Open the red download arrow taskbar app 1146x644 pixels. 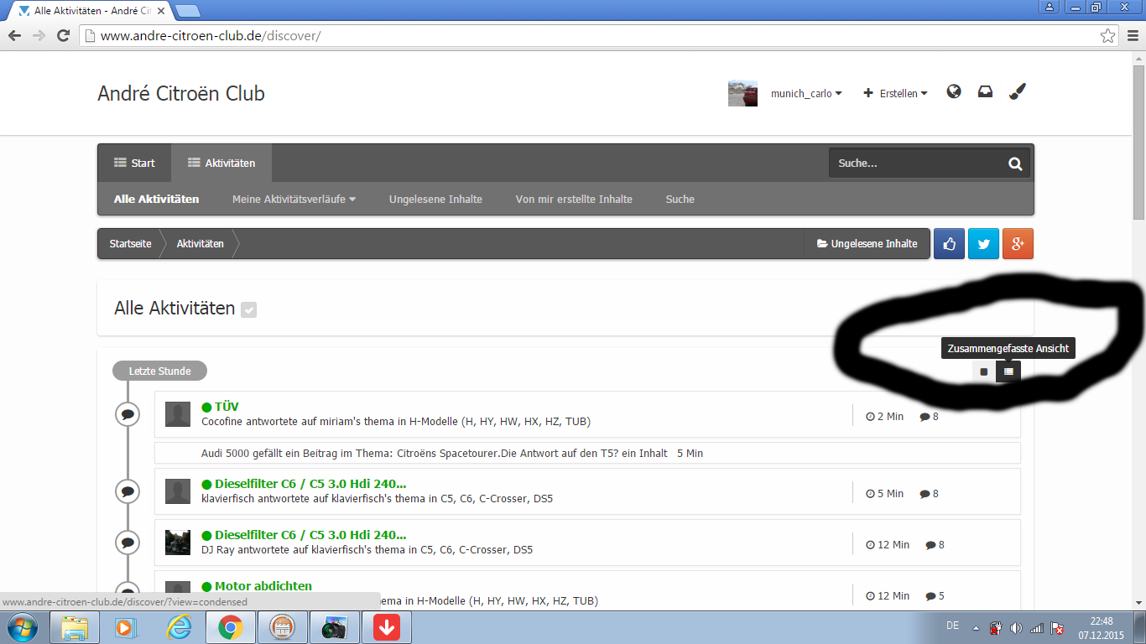tap(386, 627)
